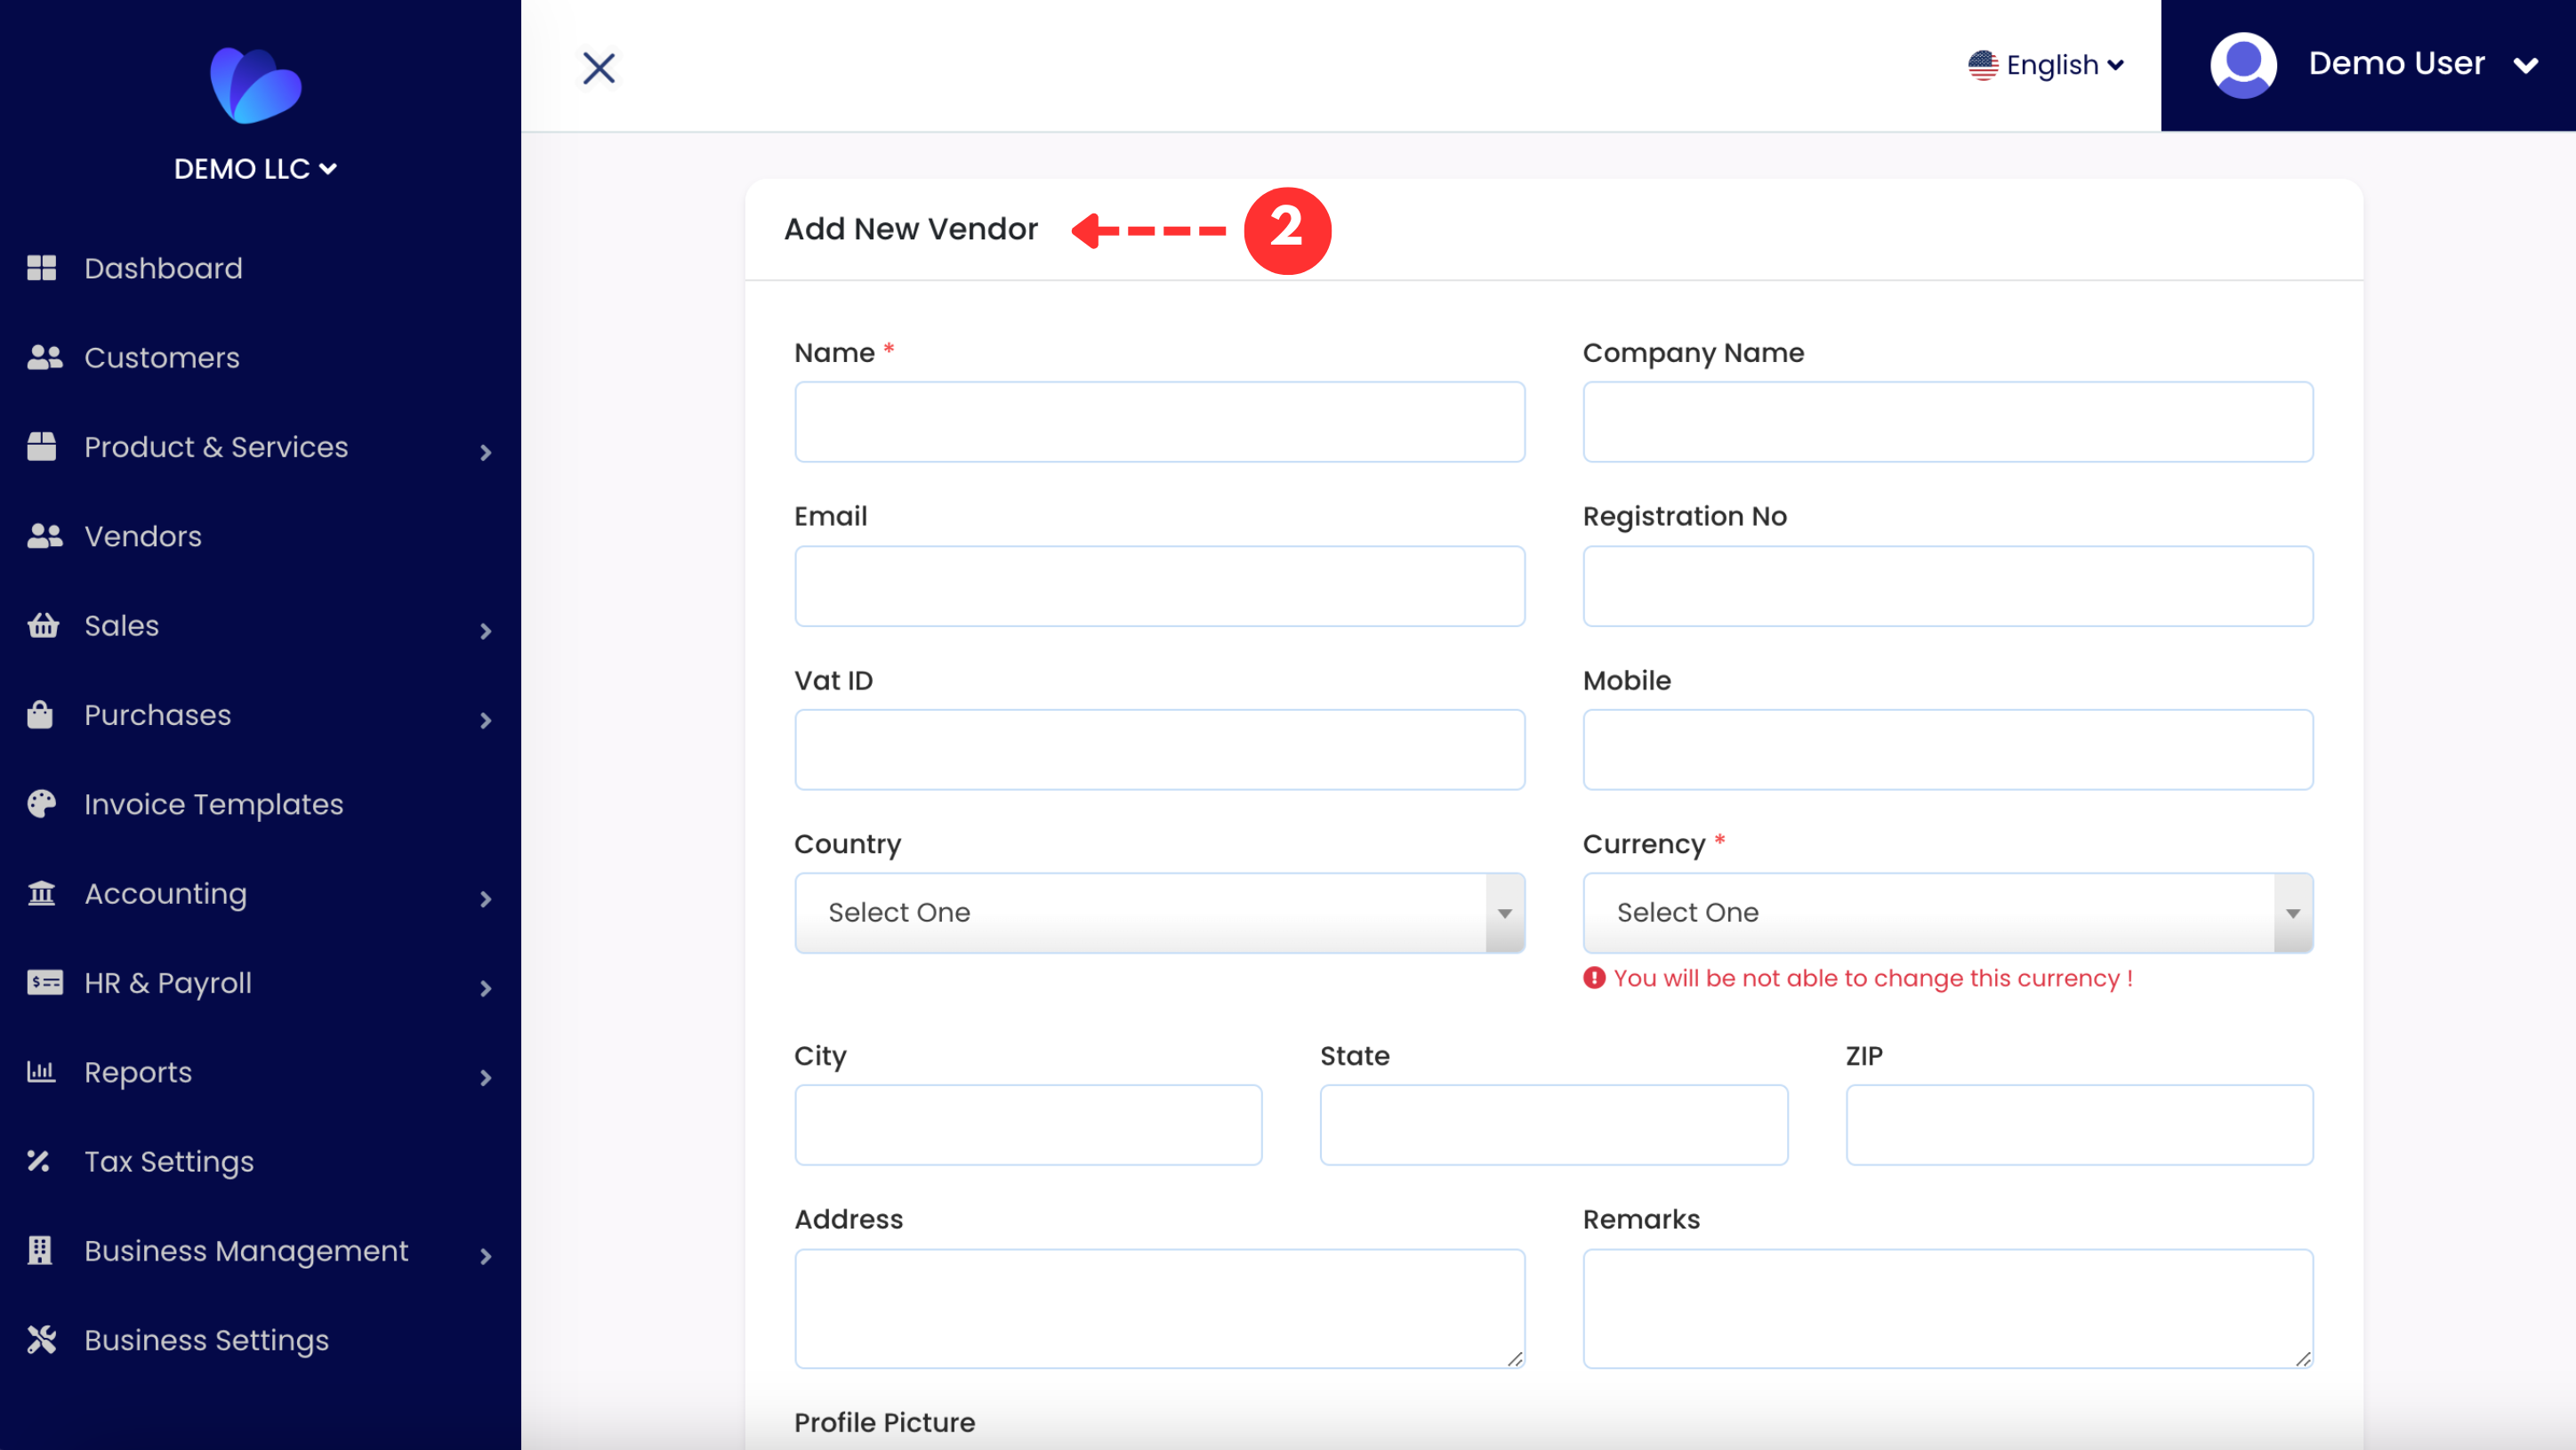Click the US flag language icon

1983,65
